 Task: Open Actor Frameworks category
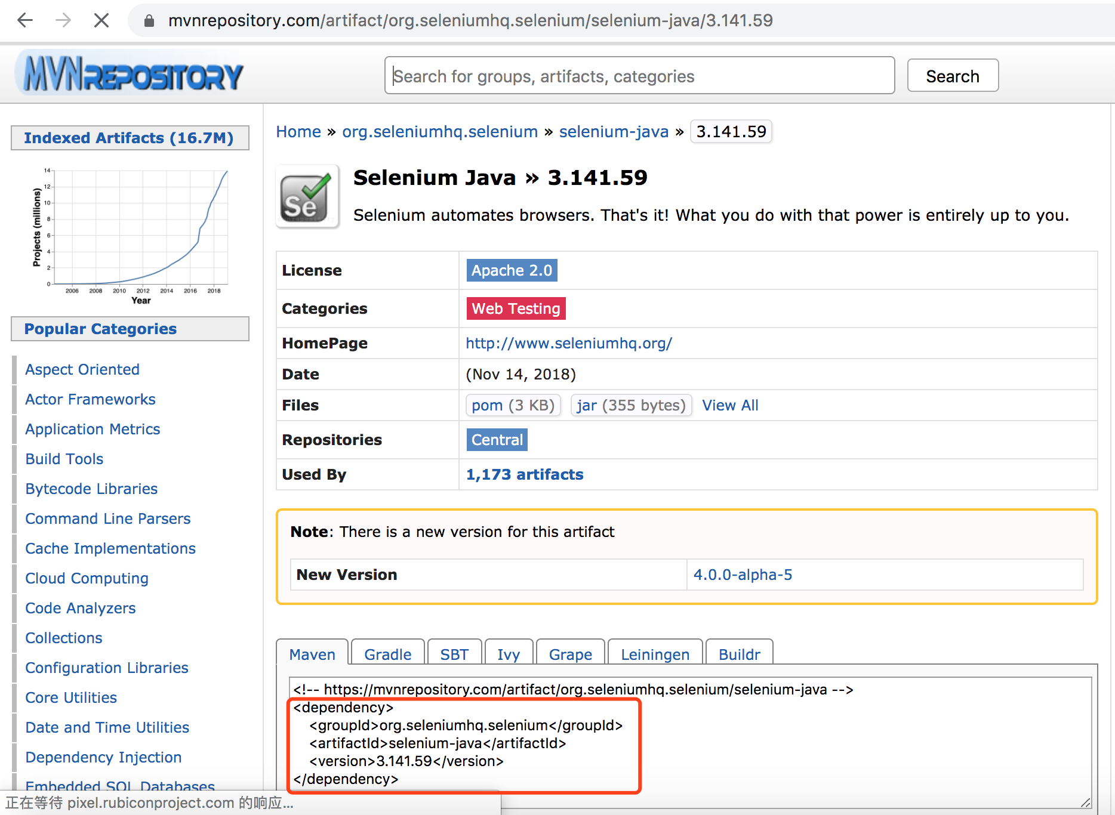[x=90, y=399]
